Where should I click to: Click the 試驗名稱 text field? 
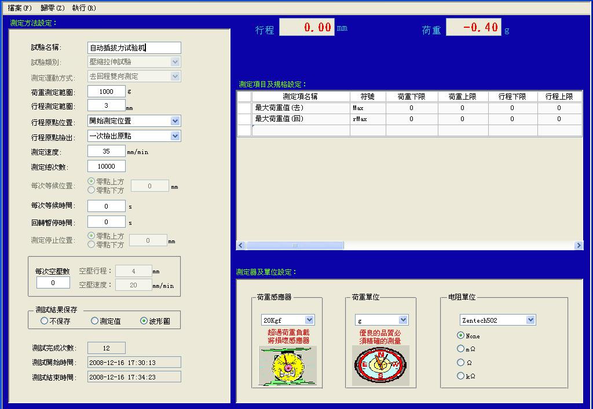pyautogui.click(x=133, y=48)
